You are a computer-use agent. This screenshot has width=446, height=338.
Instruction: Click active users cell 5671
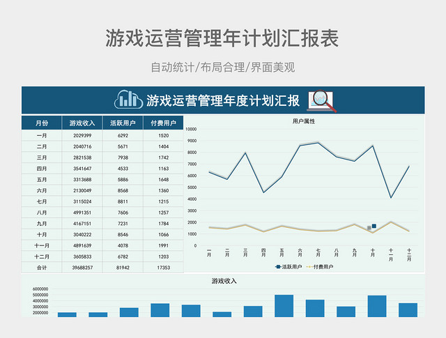(x=123, y=146)
